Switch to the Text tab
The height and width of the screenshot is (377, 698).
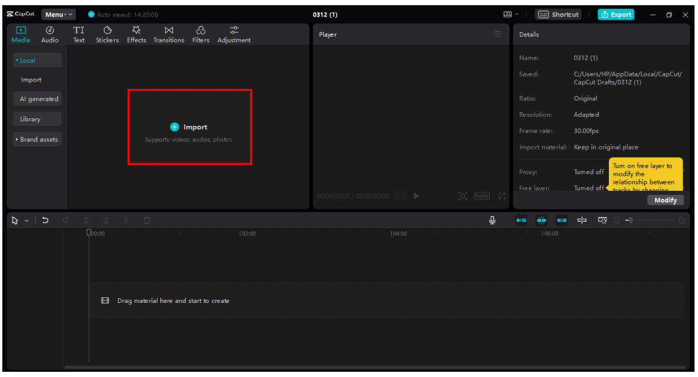tap(79, 34)
